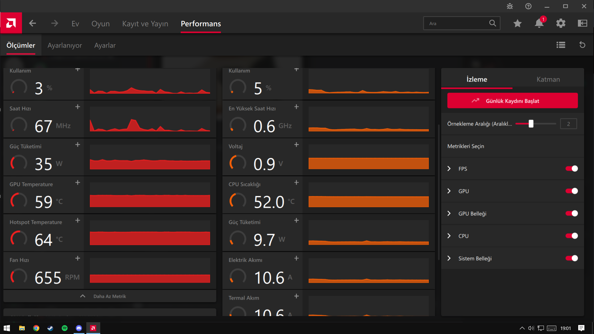This screenshot has width=594, height=334.
Task: Click the reset metrics arrow icon
Action: point(582,45)
